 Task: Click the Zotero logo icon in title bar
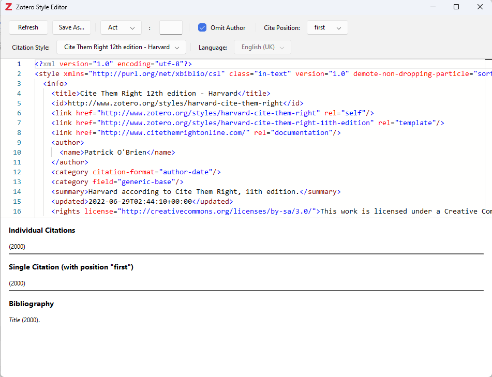pyautogui.click(x=8, y=7)
